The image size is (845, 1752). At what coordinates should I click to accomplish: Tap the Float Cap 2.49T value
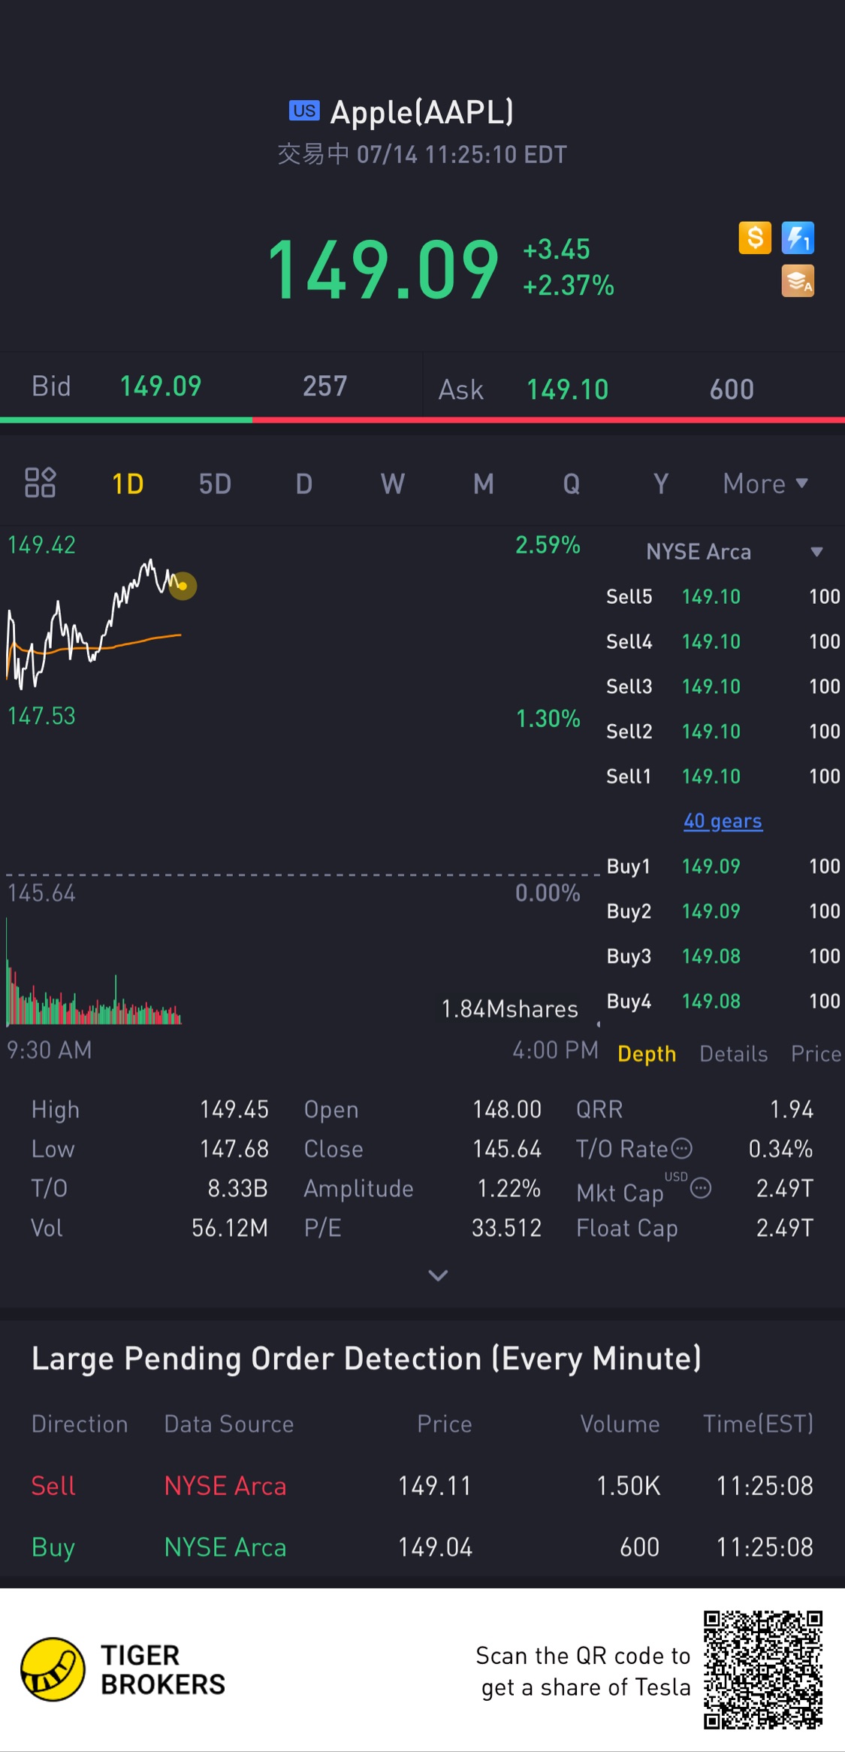coord(785,1228)
